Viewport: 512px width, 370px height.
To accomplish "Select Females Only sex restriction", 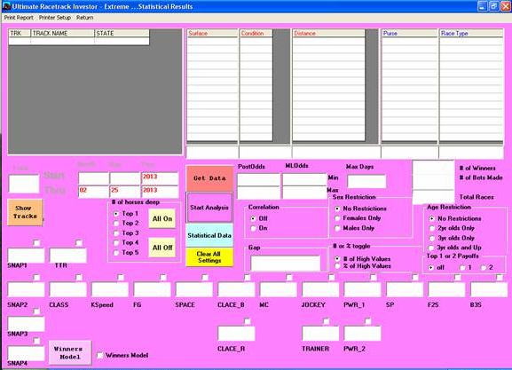I will point(337,218).
